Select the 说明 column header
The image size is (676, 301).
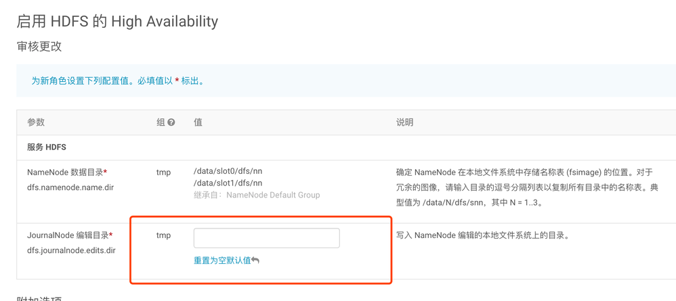coord(404,122)
